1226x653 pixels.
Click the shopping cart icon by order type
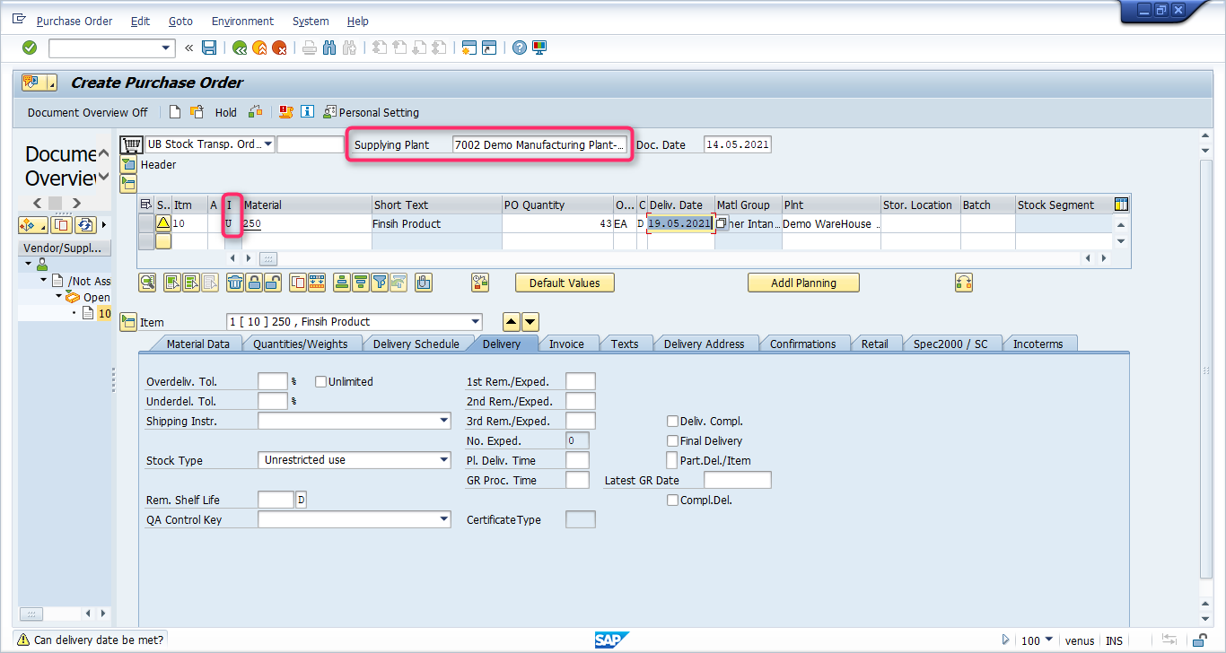131,144
